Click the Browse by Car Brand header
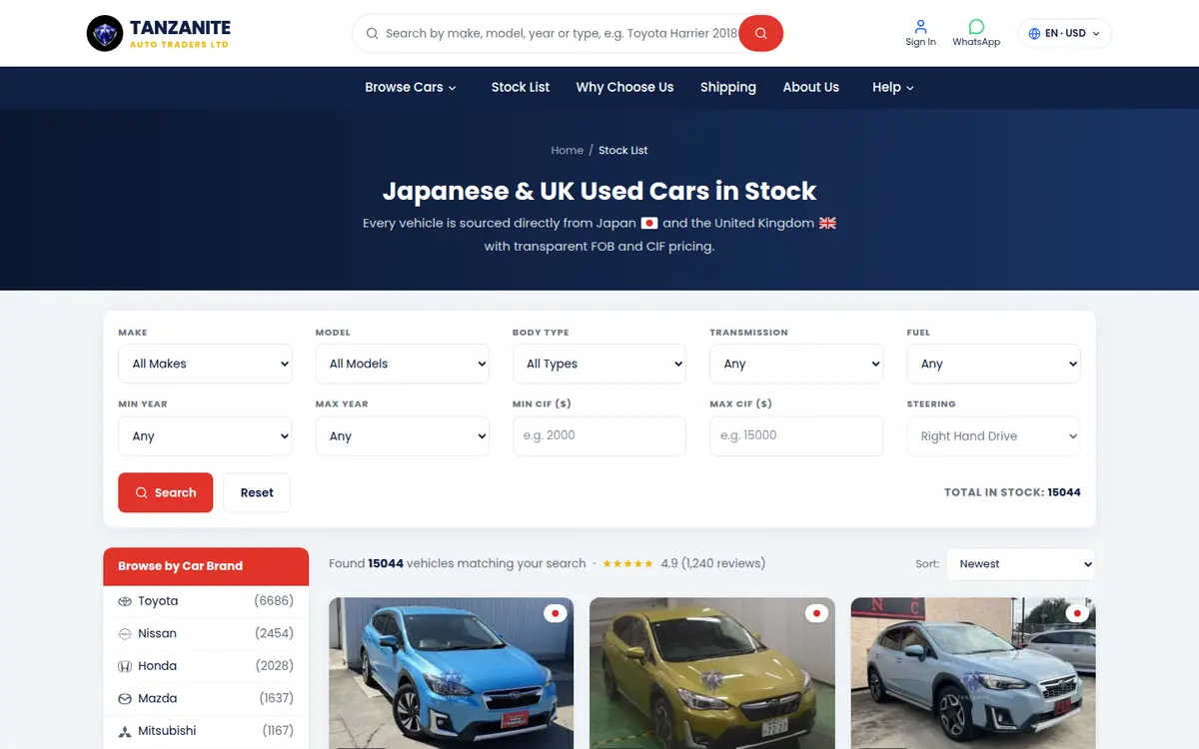 click(206, 566)
